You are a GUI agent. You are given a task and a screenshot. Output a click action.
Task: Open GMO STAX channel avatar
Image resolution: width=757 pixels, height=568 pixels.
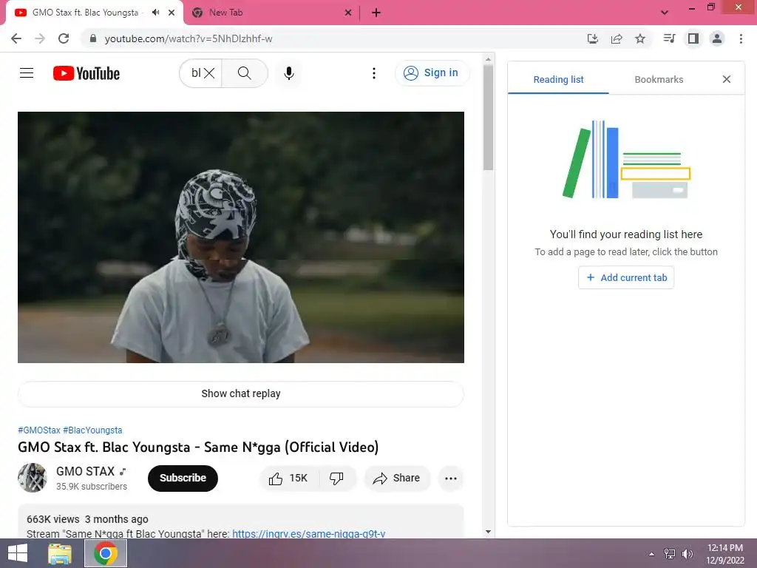[x=33, y=478]
